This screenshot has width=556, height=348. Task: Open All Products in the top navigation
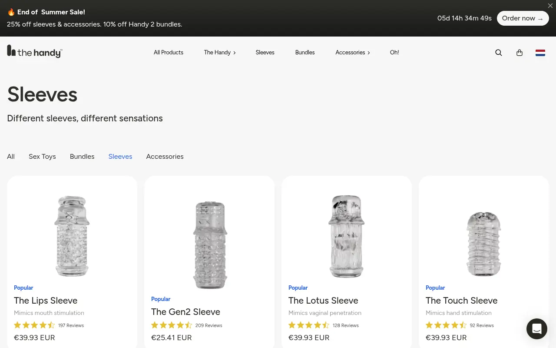pyautogui.click(x=169, y=53)
